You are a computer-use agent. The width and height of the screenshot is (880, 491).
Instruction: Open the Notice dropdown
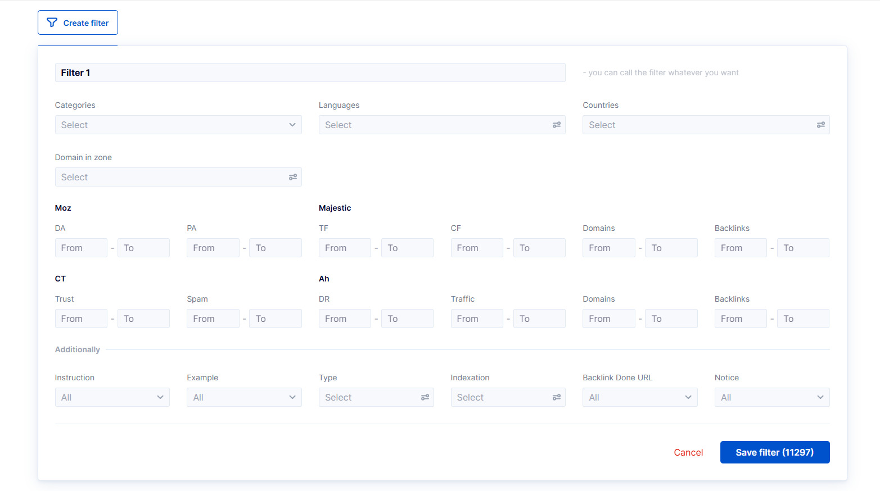(771, 397)
